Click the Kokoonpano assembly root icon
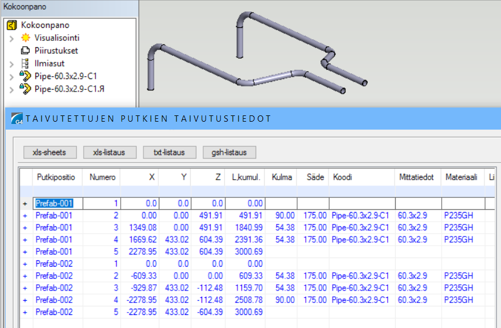Image resolution: width=501 pixels, height=328 pixels. click(x=12, y=25)
